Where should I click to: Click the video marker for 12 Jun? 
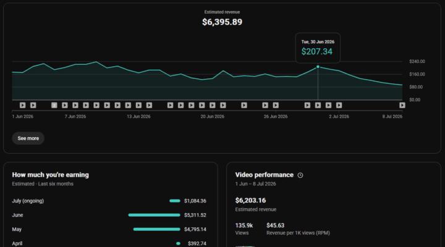point(128,105)
